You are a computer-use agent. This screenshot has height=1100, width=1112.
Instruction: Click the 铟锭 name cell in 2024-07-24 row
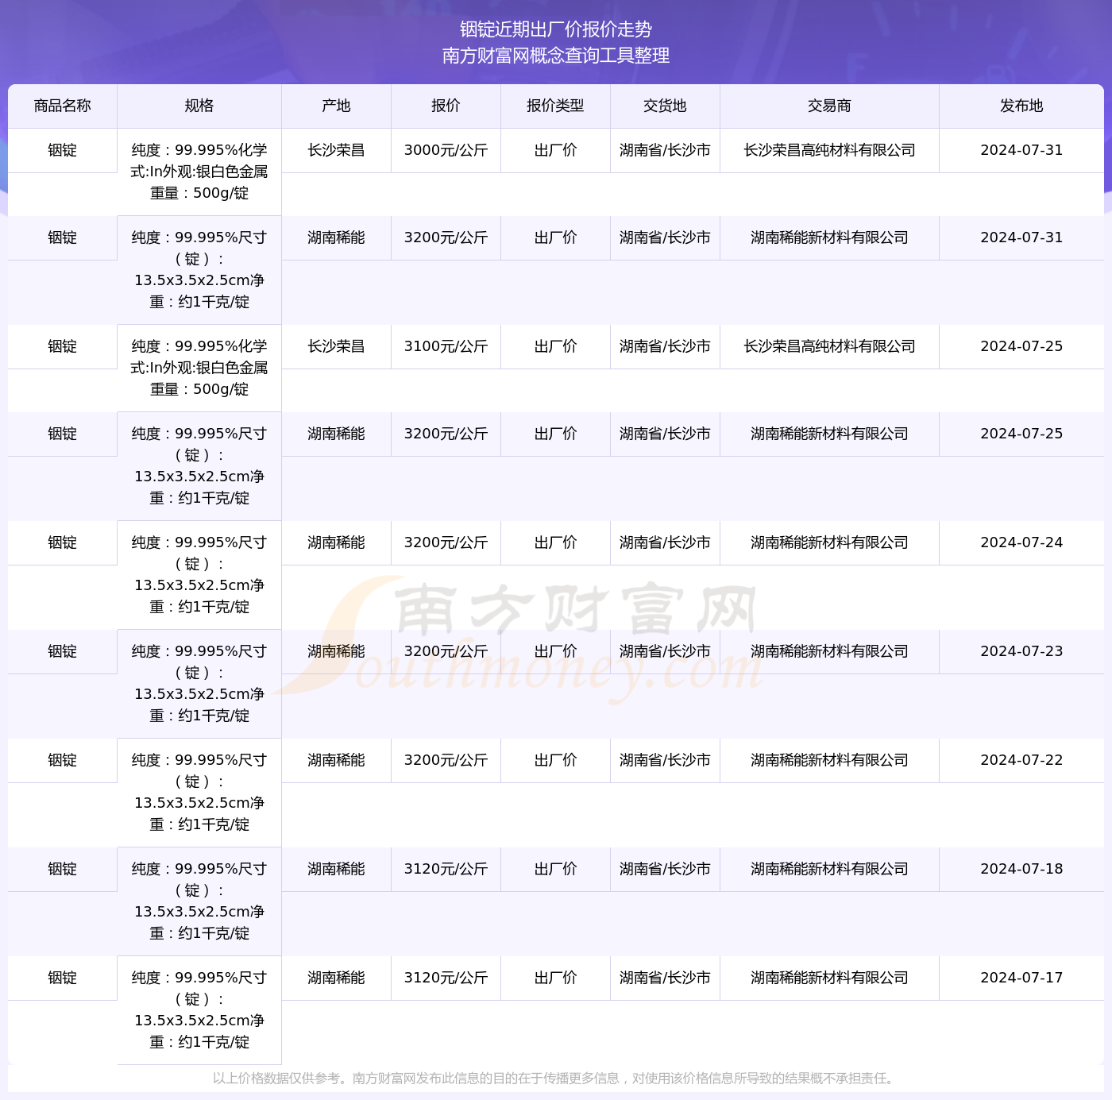coord(63,542)
